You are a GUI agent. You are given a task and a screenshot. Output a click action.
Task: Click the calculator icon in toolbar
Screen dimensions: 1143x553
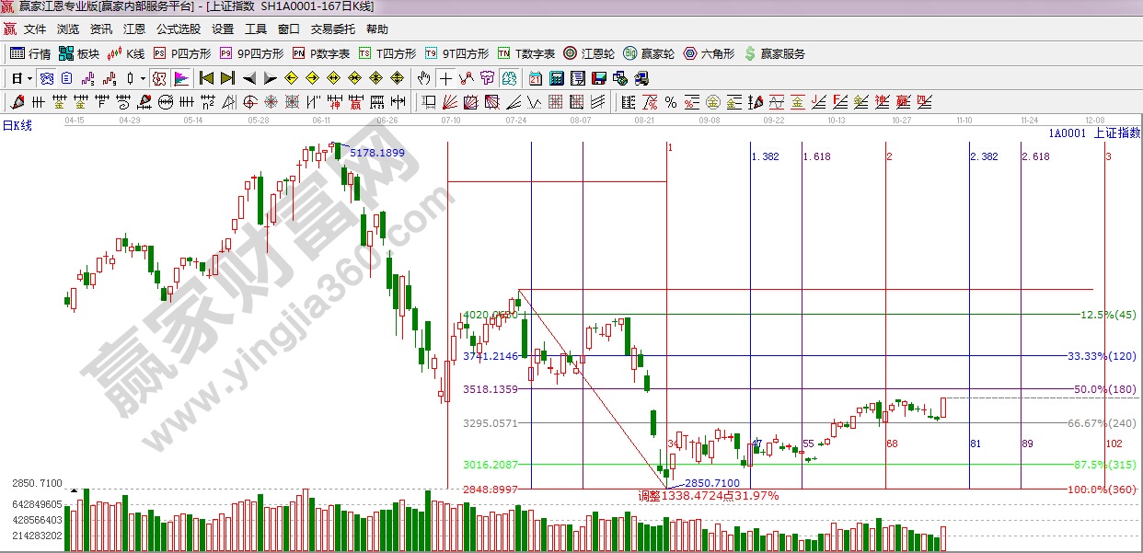pos(557,78)
